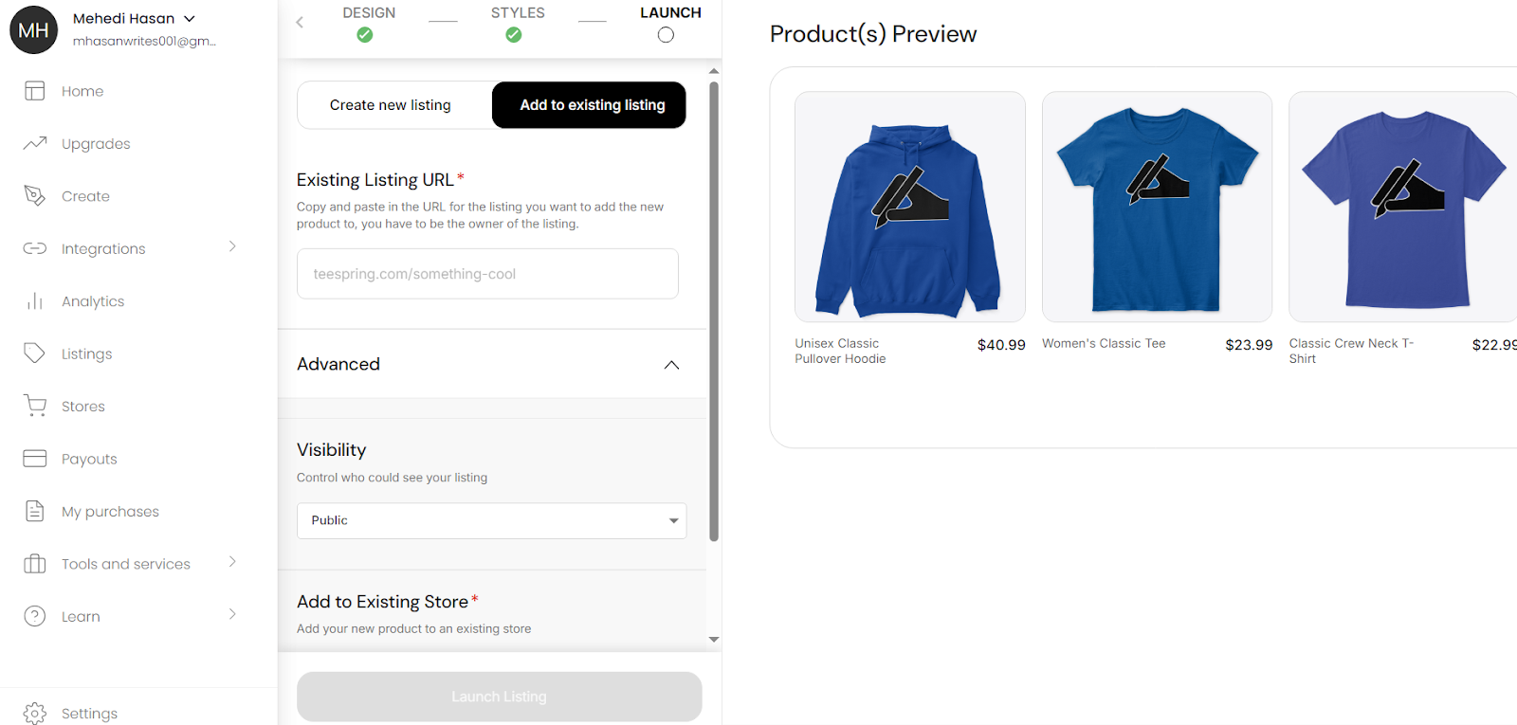Screen dimensions: 1517x725
Task: Click the Product(s) Preview heading
Action: click(873, 34)
